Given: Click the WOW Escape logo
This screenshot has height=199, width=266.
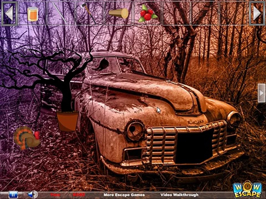Looking at the screenshot, I should [247, 189].
